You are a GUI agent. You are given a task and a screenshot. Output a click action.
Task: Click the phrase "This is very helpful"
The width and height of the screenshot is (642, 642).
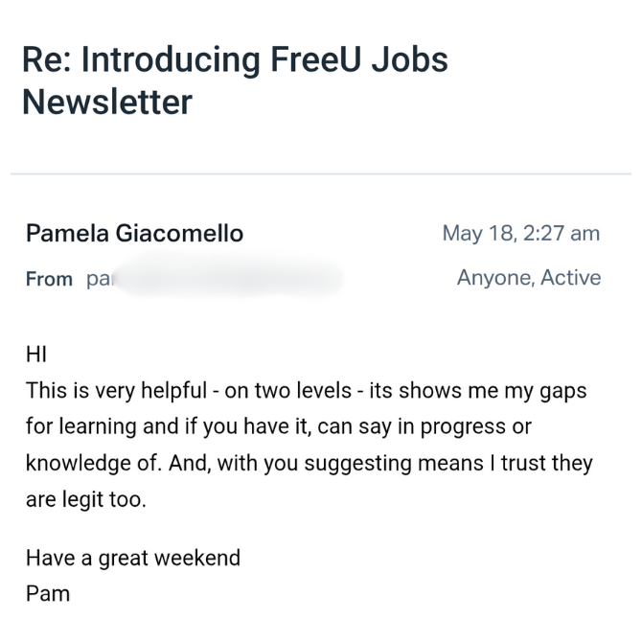116,391
